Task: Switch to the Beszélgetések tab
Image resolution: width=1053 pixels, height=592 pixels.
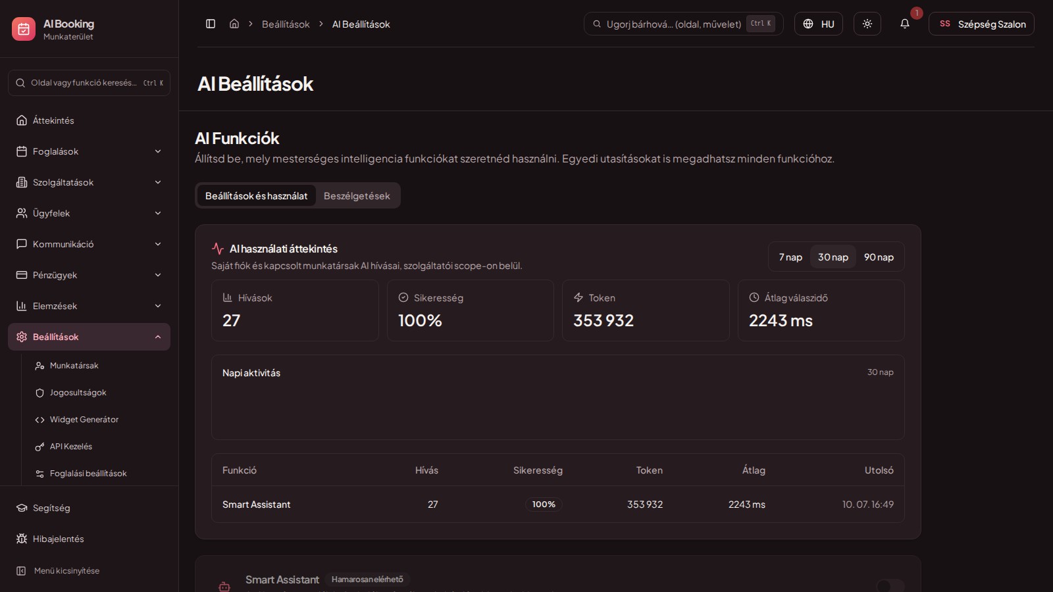Action: (357, 196)
